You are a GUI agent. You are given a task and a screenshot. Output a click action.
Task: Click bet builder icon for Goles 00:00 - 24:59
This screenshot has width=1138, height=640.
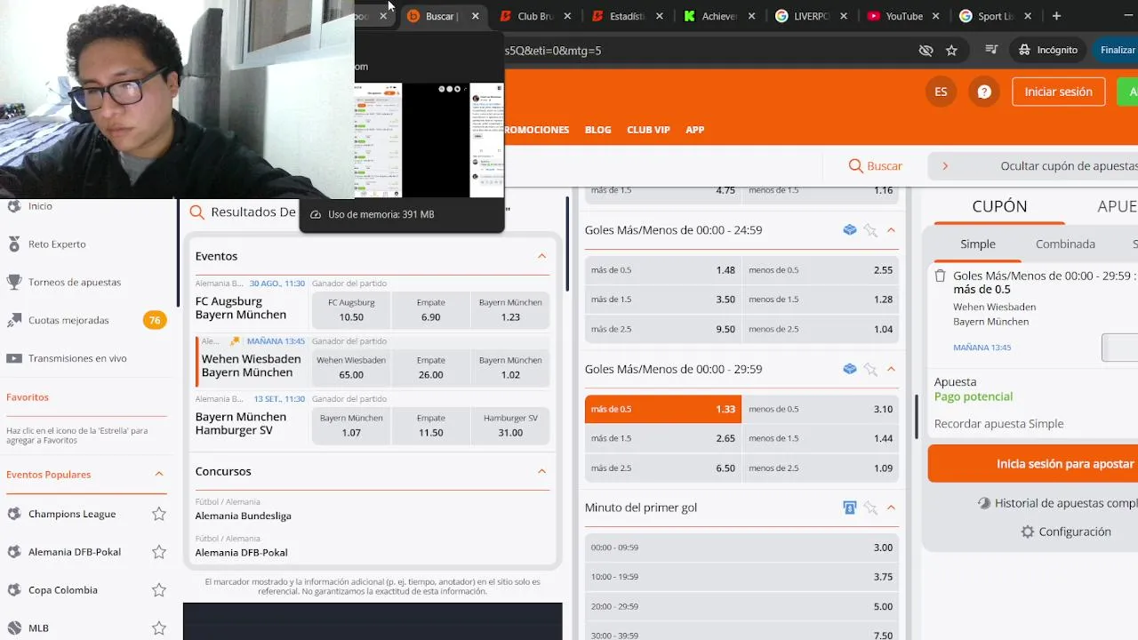pyautogui.click(x=850, y=230)
